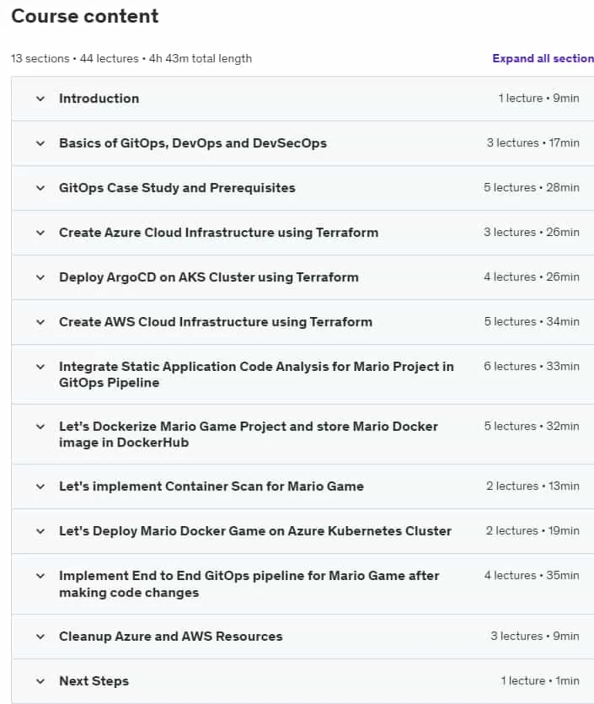Expand chevron for Dockerize Mario Game section

tap(40, 427)
